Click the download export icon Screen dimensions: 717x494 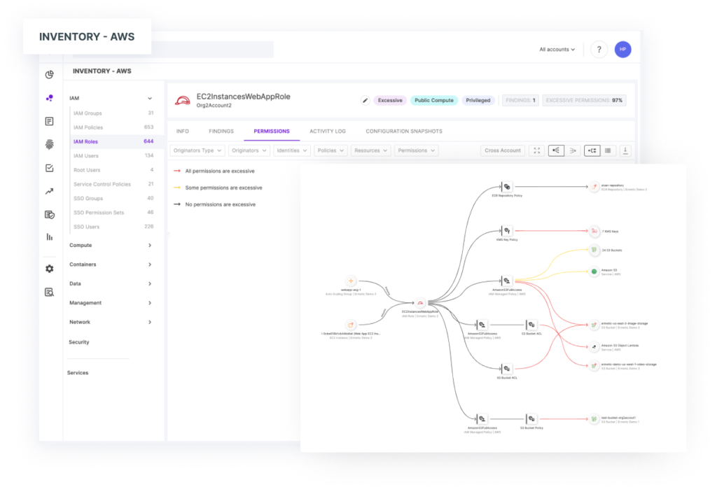625,150
